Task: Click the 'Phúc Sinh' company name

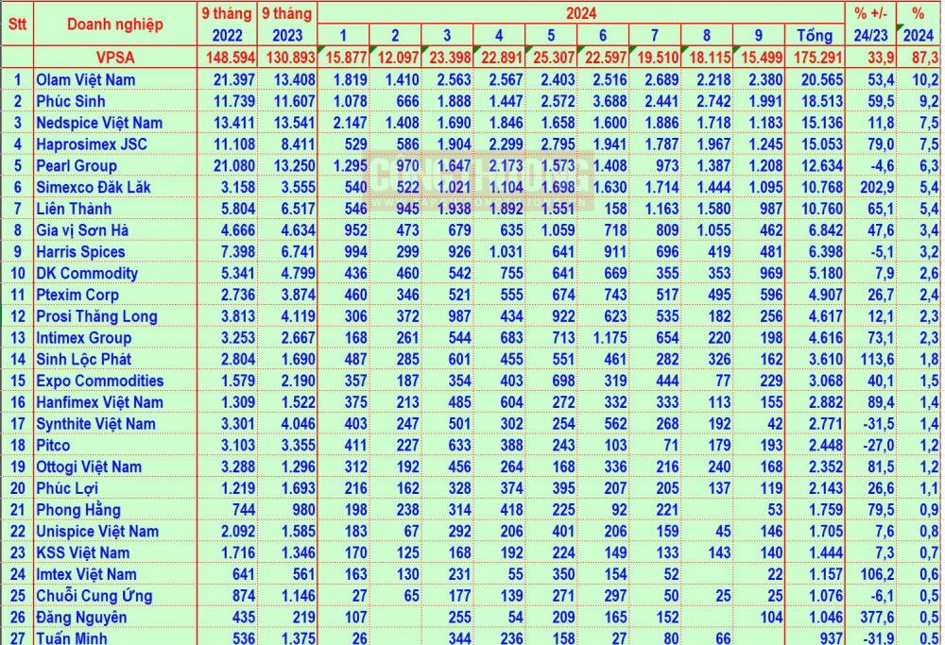Action: pyautogui.click(x=71, y=101)
